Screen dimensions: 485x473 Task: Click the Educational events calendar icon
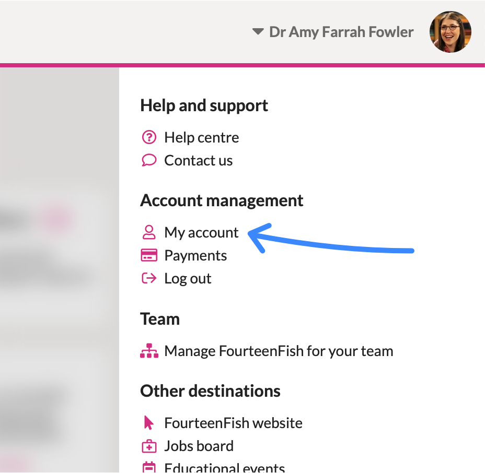point(149,467)
